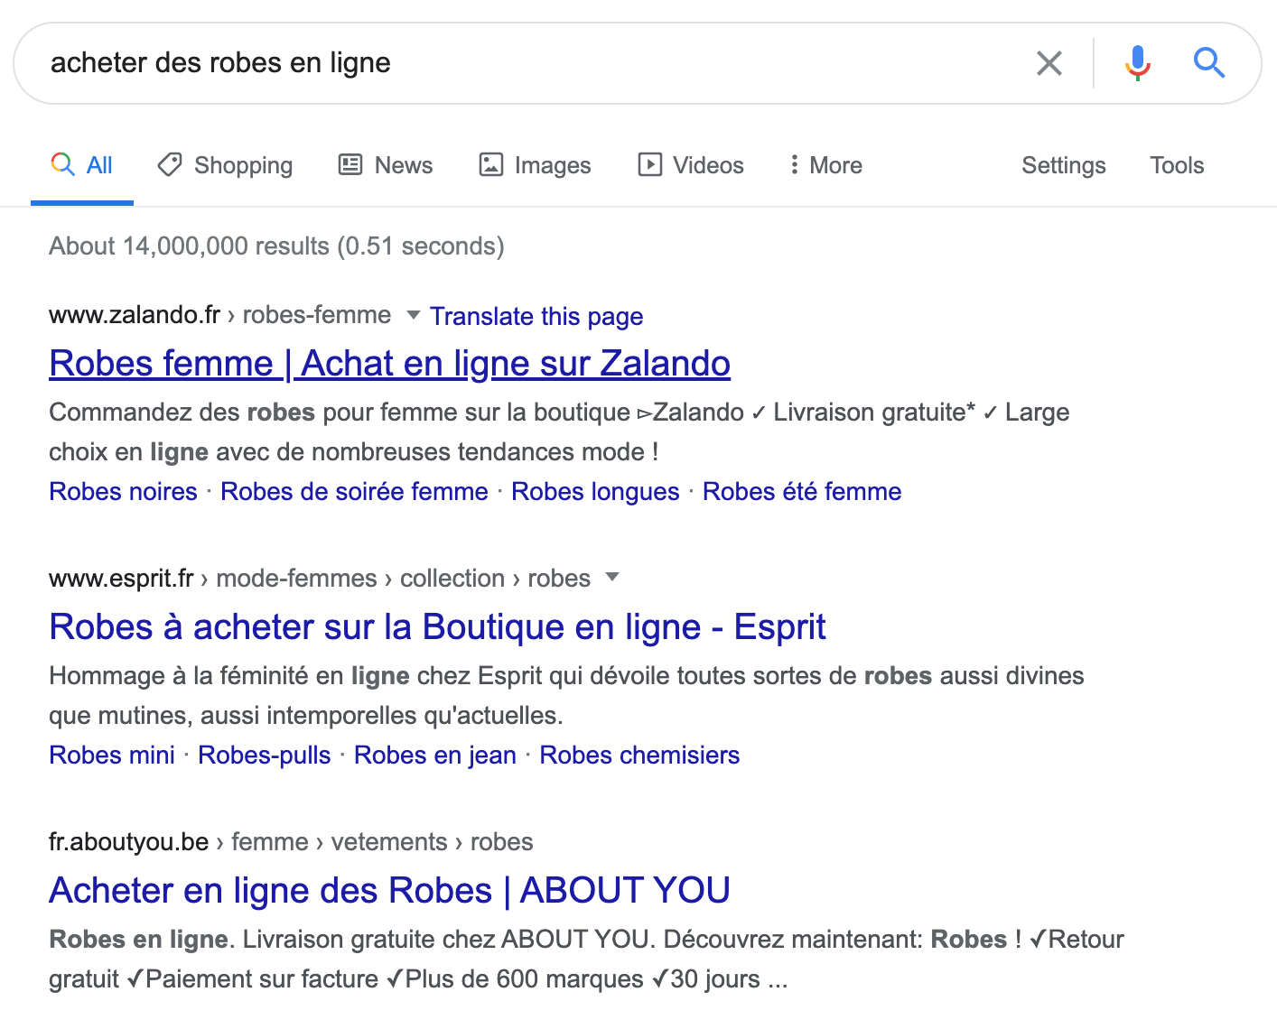Show the Videos tab results
Screen dimensions: 1277x1029
pyautogui.click(x=691, y=165)
